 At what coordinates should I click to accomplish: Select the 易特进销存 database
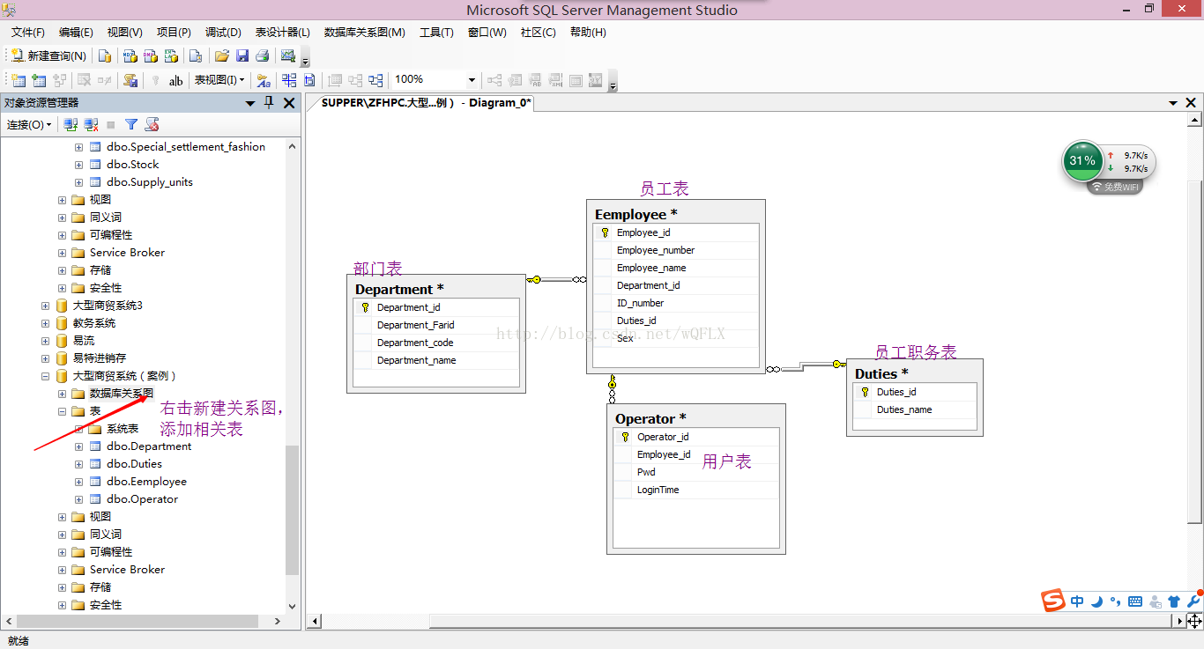(x=99, y=358)
